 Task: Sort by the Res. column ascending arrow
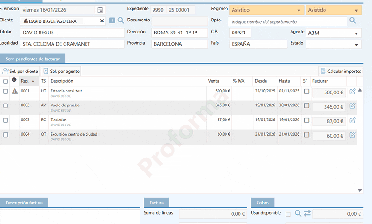point(33,81)
